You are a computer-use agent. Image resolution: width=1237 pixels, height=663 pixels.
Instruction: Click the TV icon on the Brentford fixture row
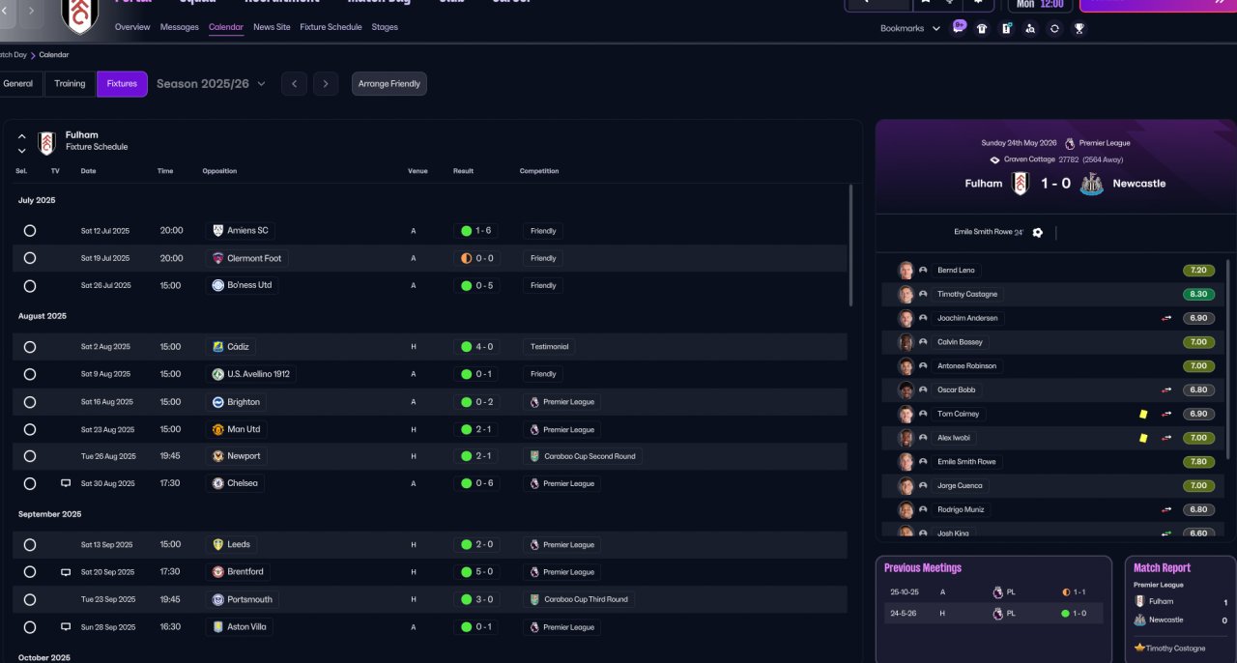[66, 572]
